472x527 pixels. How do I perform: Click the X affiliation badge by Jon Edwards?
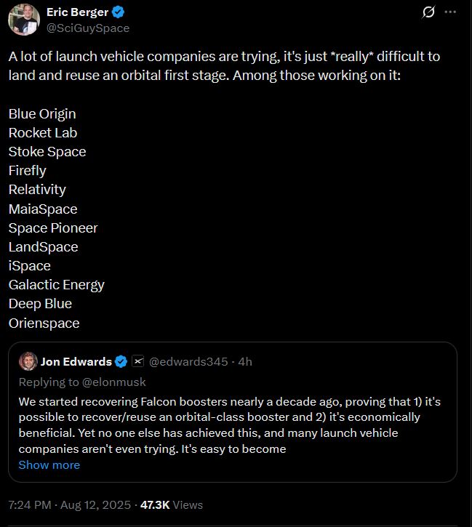(137, 361)
